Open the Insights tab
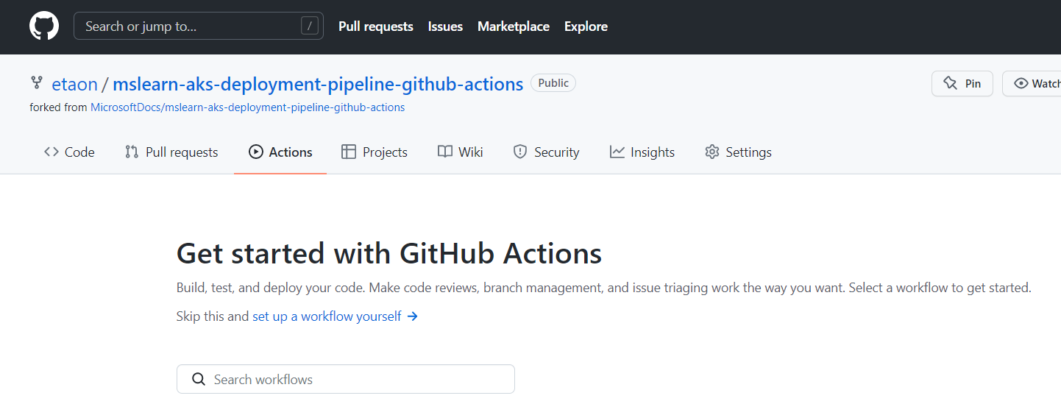Viewport: 1061px width, 404px height. (x=642, y=152)
